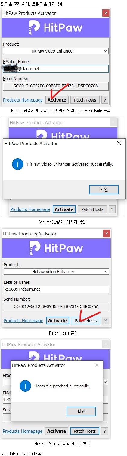Close the 'Hosts file patched' message dialog
Image resolution: width=127 pixels, height=456 pixels.
(x=97, y=365)
